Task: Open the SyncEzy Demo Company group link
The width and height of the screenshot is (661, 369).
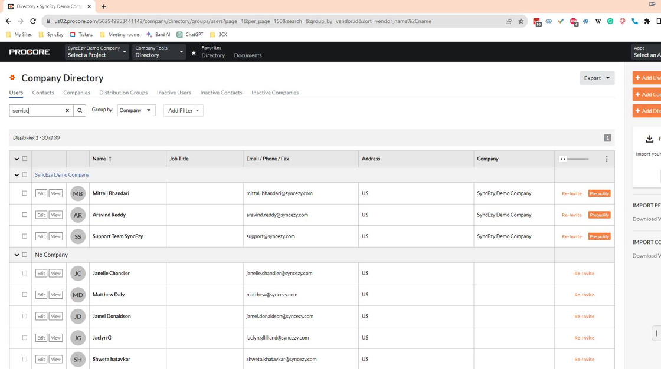Action: pyautogui.click(x=62, y=175)
